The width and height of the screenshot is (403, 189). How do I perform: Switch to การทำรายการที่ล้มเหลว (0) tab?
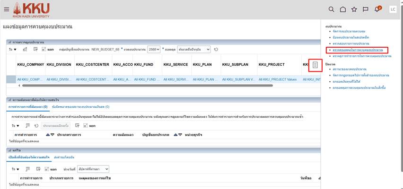click(x=28, y=107)
